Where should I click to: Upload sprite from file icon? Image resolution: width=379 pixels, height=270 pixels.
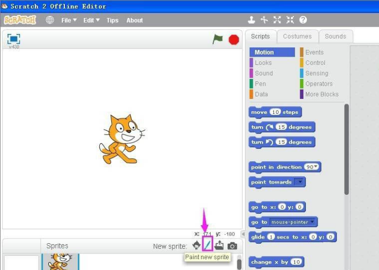pyautogui.click(x=219, y=246)
